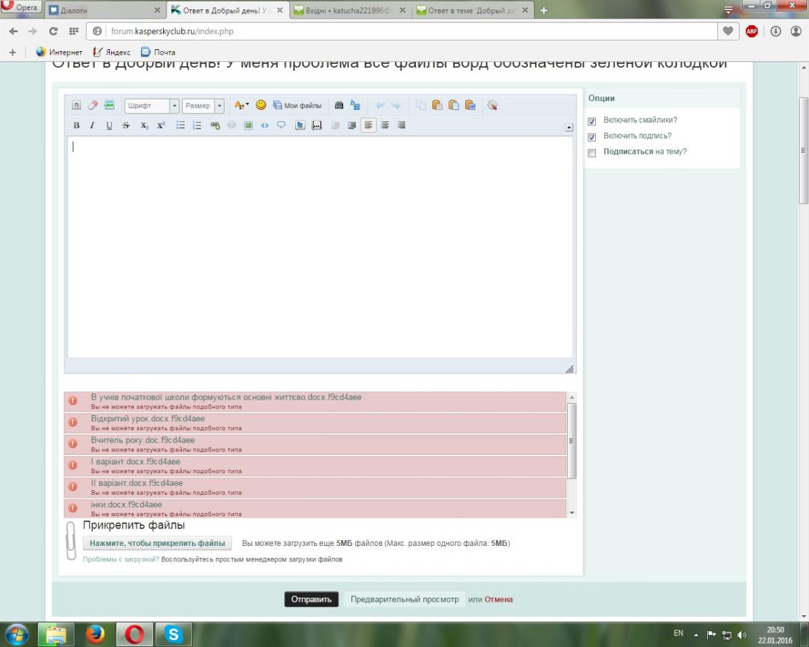The image size is (809, 647).
Task: Check Подписаться на тему checkbox
Action: tap(592, 153)
